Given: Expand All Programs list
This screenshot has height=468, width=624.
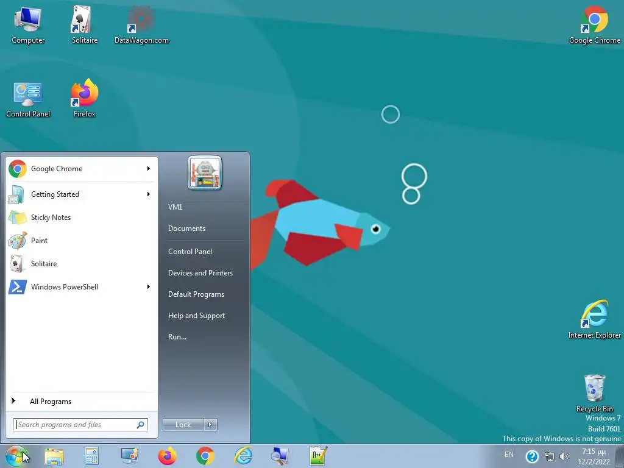Looking at the screenshot, I should [82, 401].
